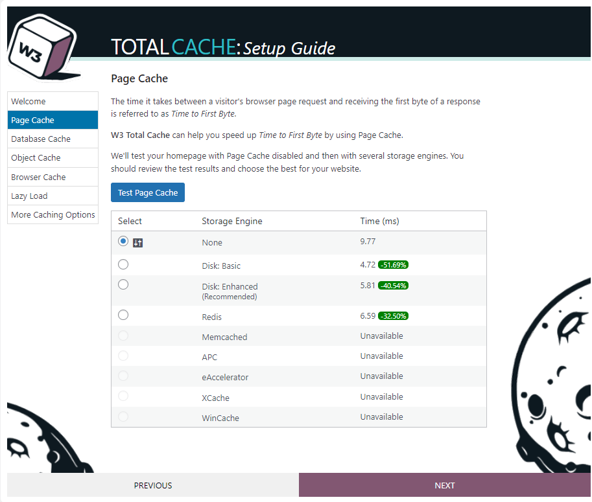Click Unavailable in the Memcached row

point(382,336)
